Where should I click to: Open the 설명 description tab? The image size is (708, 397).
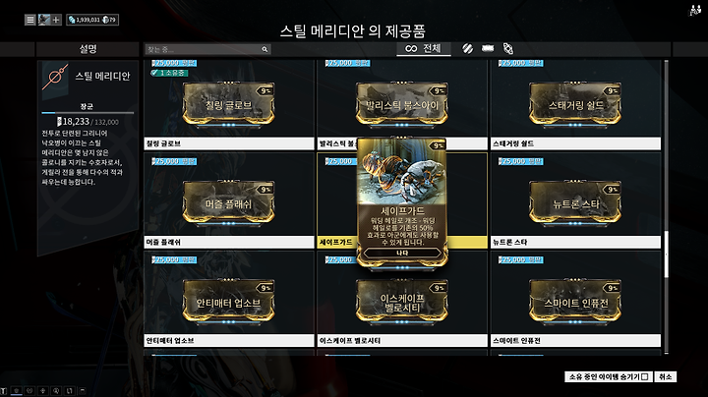[88, 49]
